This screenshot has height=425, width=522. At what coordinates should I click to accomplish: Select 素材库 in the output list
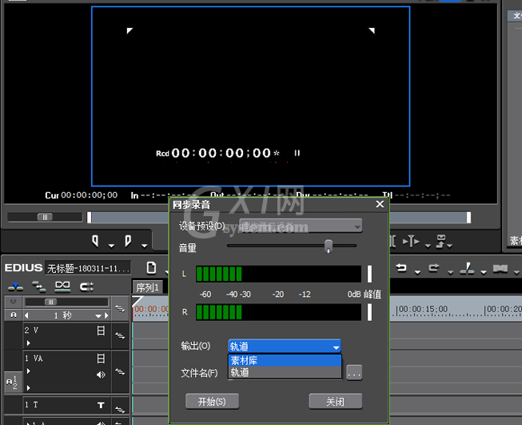[285, 360]
